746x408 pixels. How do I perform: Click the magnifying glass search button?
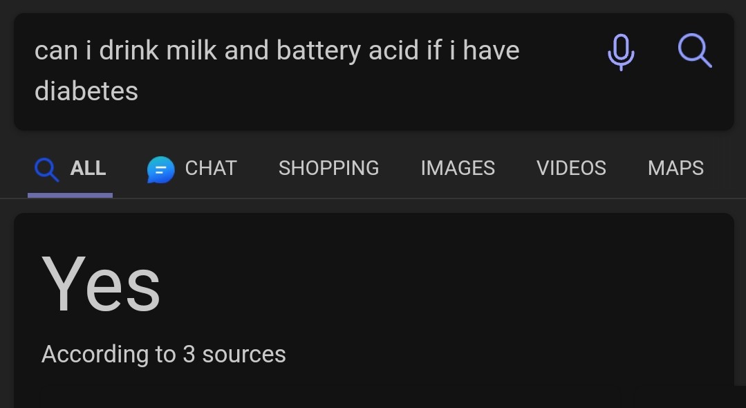694,50
